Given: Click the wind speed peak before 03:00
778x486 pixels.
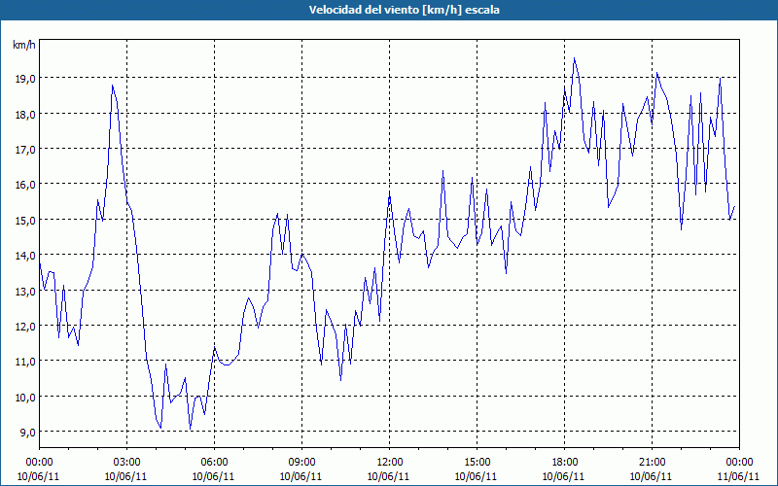Looking at the screenshot, I should [113, 86].
